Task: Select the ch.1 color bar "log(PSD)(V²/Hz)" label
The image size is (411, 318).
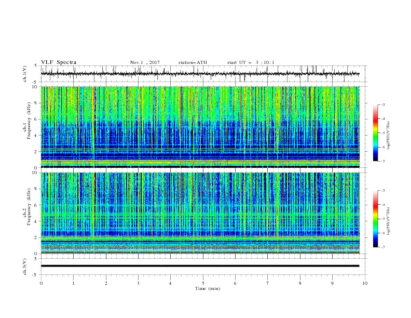Action: pyautogui.click(x=388, y=136)
